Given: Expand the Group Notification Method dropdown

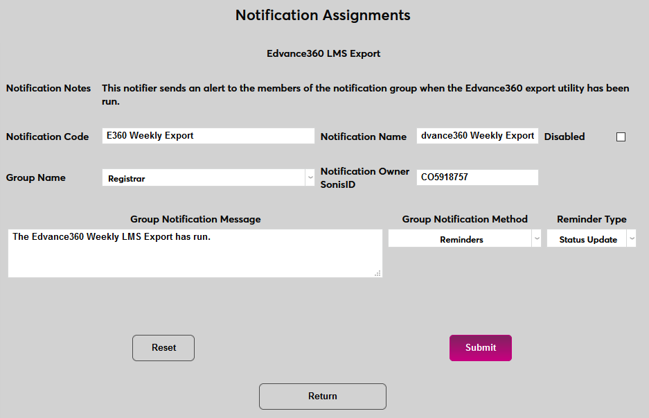Looking at the screenshot, I should [x=464, y=238].
